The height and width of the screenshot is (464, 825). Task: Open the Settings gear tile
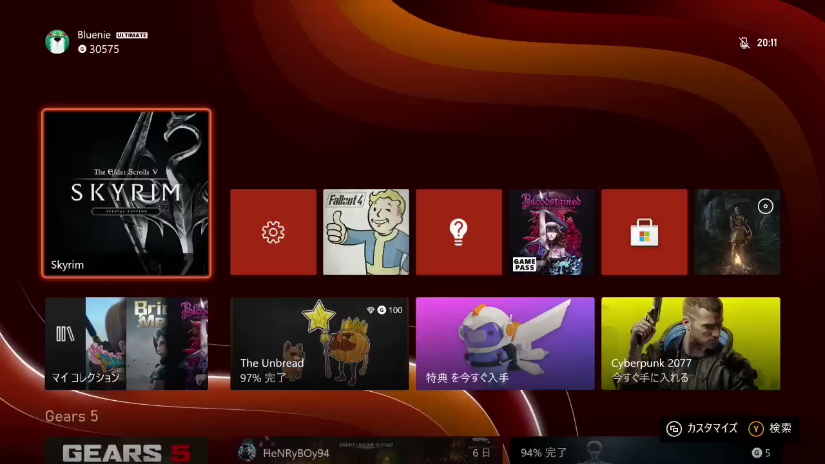(273, 232)
